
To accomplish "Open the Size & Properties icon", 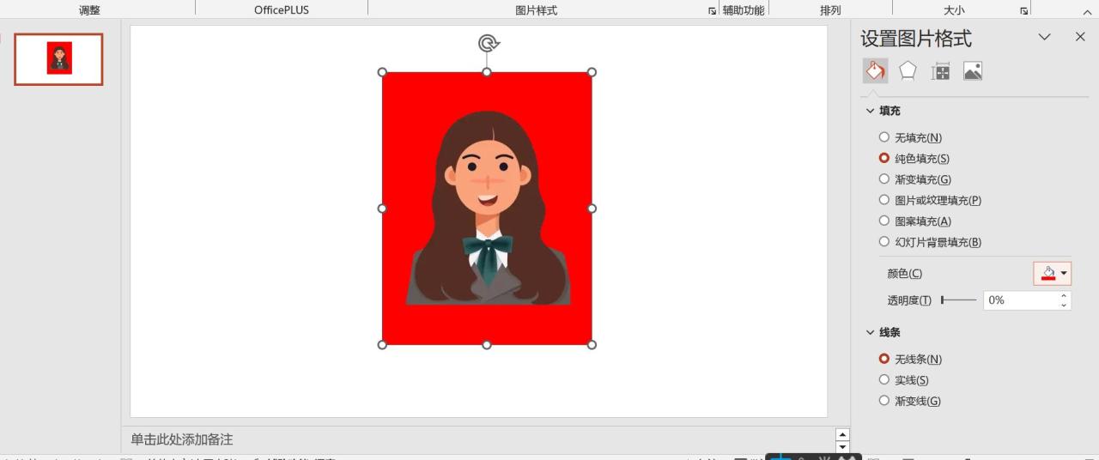I will tap(940, 71).
